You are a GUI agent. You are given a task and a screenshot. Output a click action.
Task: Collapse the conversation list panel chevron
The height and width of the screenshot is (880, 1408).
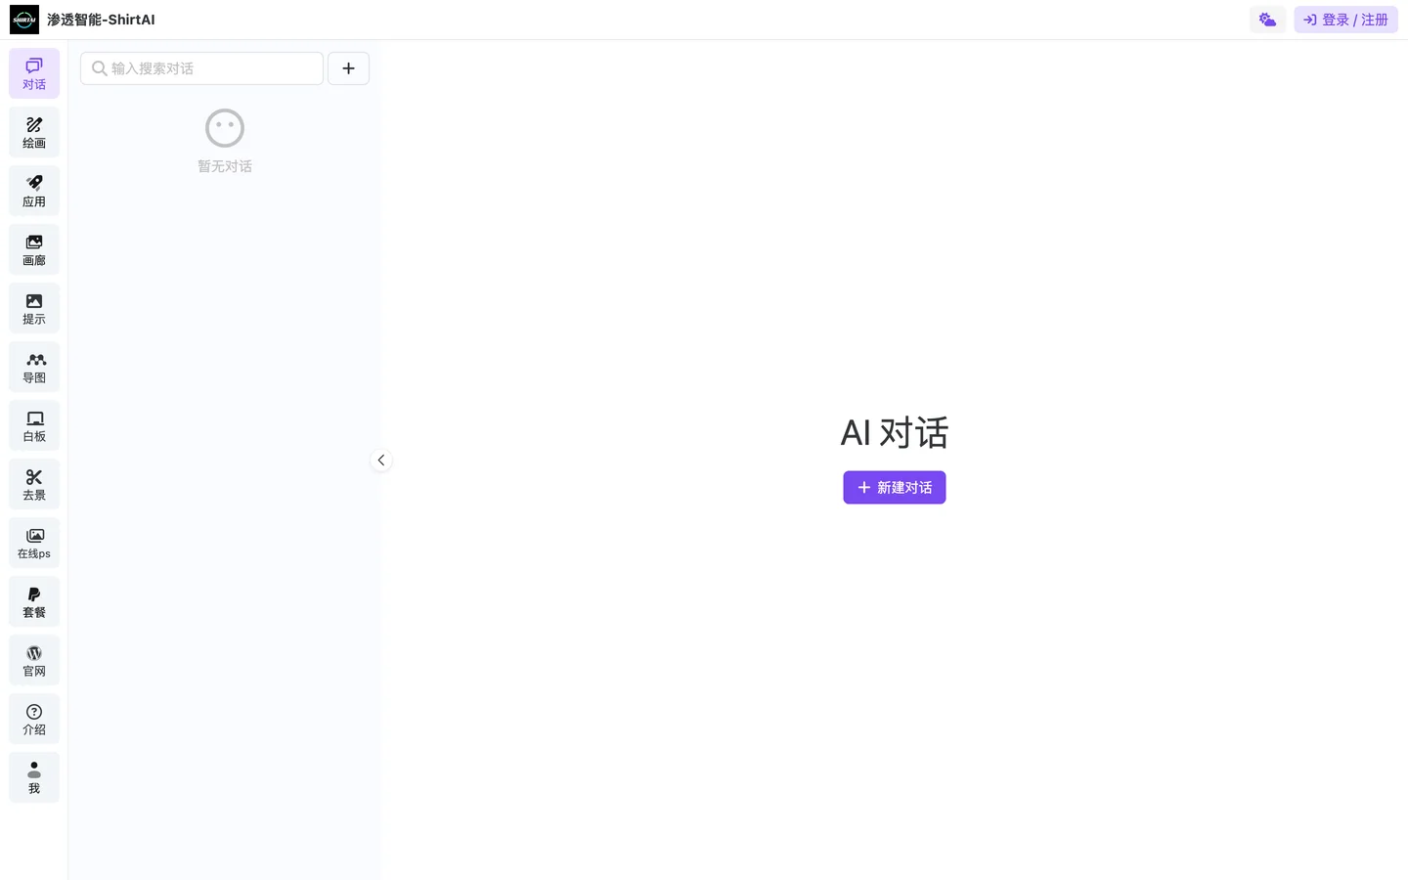[381, 461]
